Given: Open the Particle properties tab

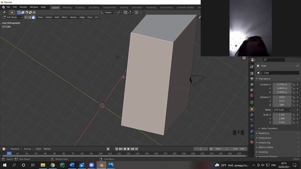Looking at the screenshot, I should coord(252,120).
